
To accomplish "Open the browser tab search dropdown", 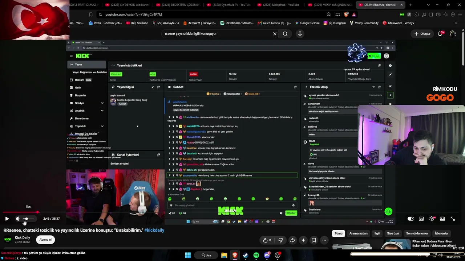I will pyautogui.click(x=429, y=5).
